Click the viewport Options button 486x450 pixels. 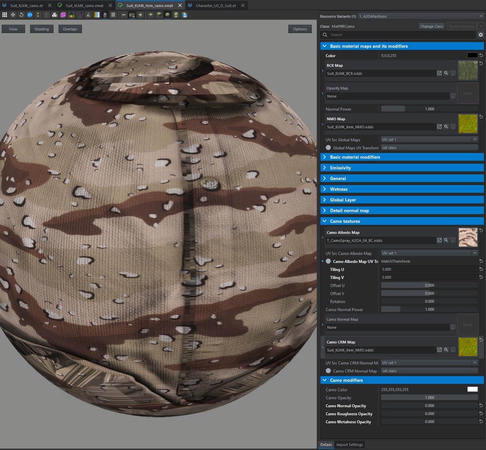pyautogui.click(x=300, y=29)
